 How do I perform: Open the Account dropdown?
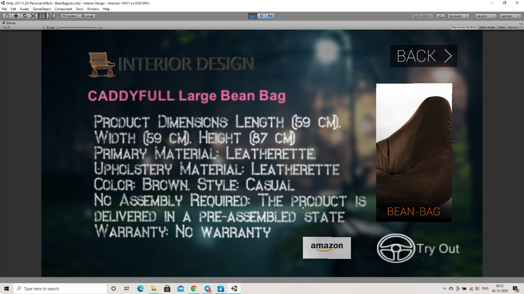[458, 16]
